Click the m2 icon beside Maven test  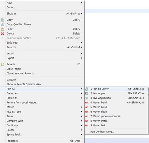point(86,125)
